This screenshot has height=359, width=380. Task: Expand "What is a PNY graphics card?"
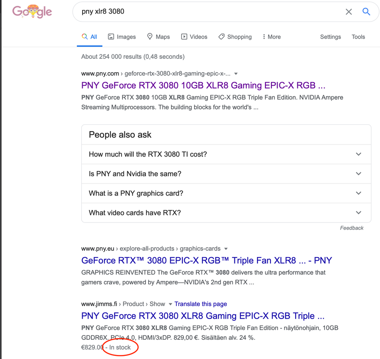point(226,193)
